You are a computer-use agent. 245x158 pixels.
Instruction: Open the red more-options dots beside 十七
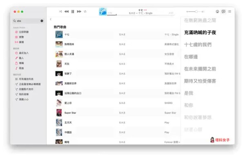click(145, 10)
